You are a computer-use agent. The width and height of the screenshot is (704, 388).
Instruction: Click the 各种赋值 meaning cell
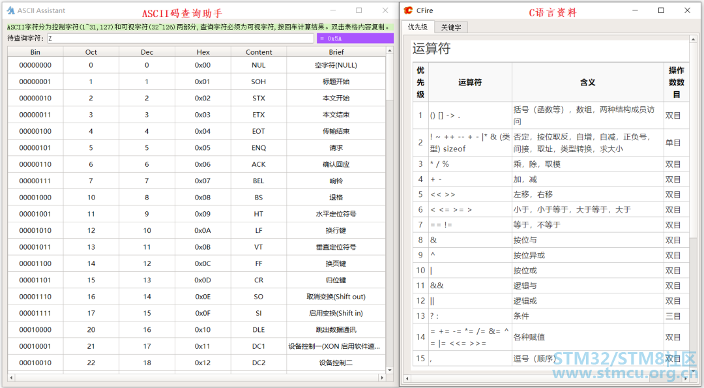click(x=588, y=337)
